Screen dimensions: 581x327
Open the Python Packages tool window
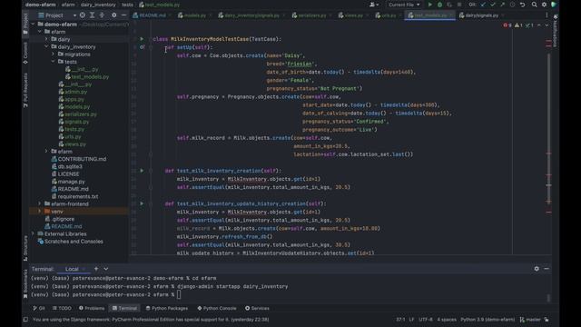coord(167,308)
